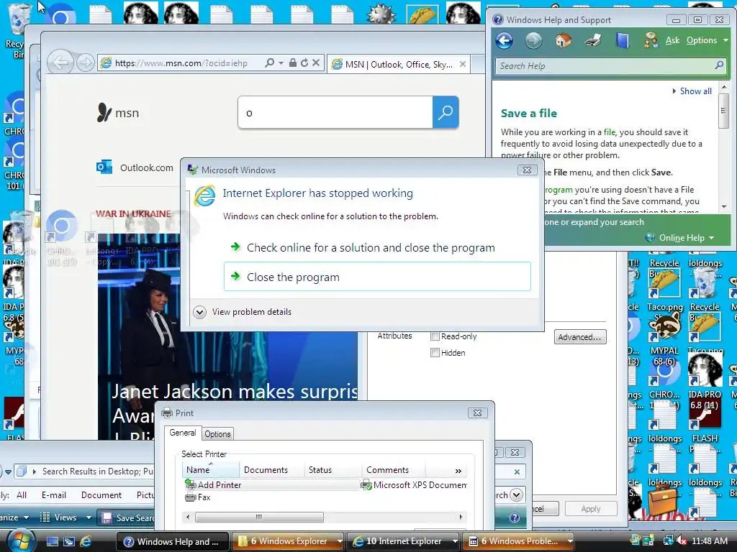737x552 pixels.
Task: Click the MSN search magnifier button
Action: (445, 112)
